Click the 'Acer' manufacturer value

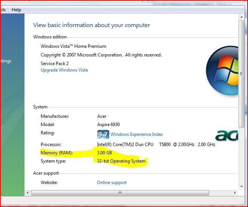click(102, 116)
